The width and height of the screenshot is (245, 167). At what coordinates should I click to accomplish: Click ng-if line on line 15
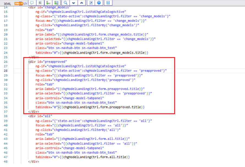[81, 12]
